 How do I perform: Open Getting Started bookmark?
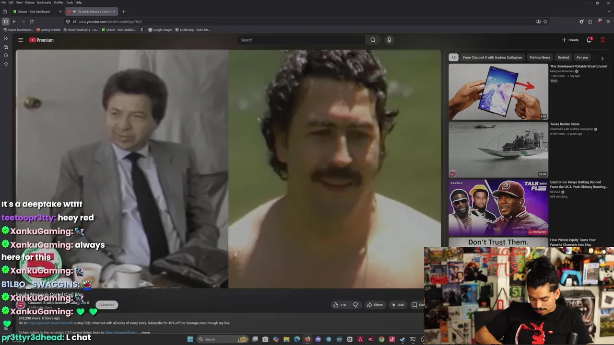(48, 30)
